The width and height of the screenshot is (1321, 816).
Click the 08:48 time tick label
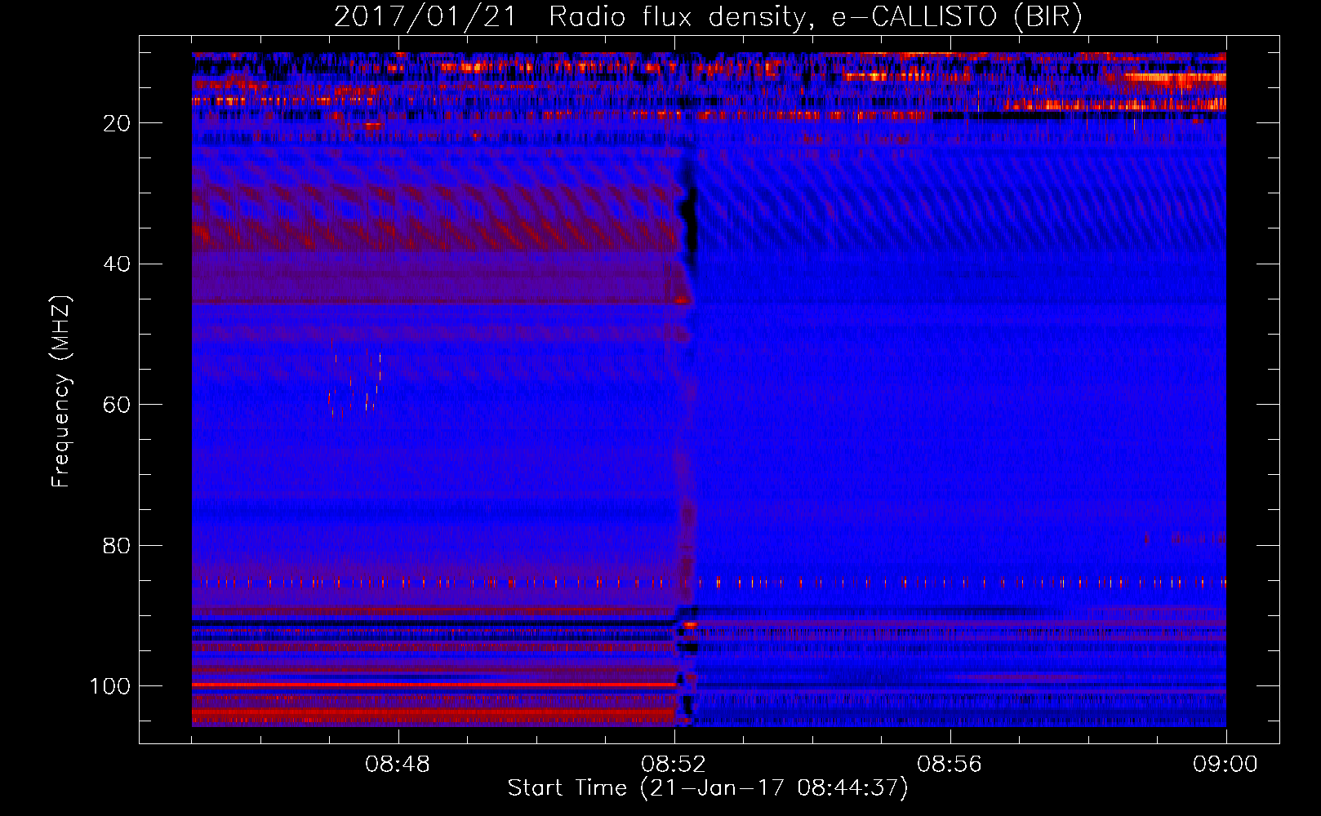398,765
